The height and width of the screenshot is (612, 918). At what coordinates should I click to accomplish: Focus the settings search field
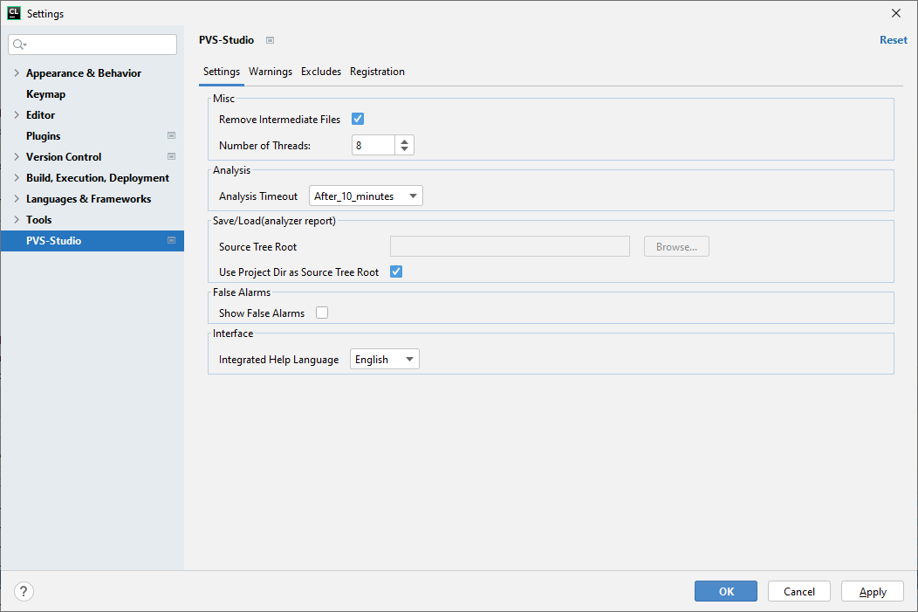coord(92,45)
